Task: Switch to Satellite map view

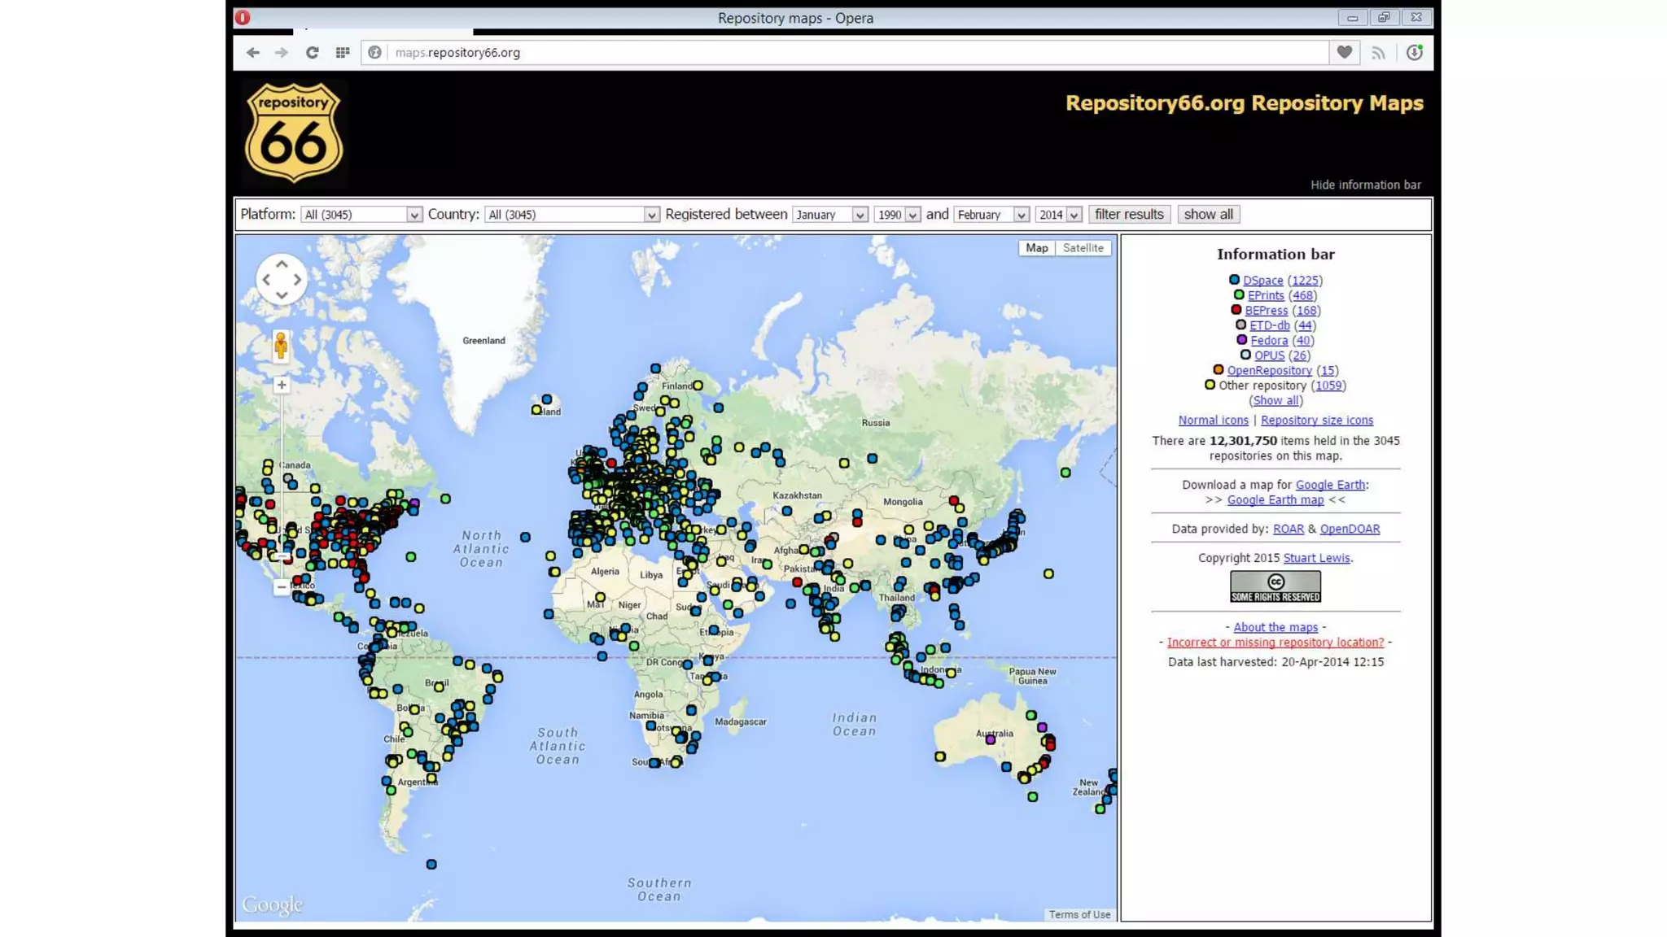Action: pyautogui.click(x=1083, y=248)
